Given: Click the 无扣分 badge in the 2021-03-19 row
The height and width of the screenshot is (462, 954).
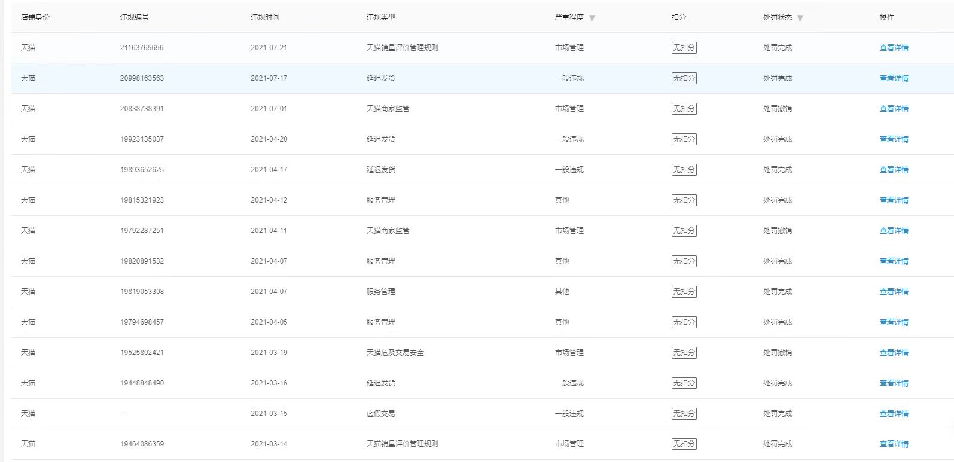Looking at the screenshot, I should (x=684, y=353).
